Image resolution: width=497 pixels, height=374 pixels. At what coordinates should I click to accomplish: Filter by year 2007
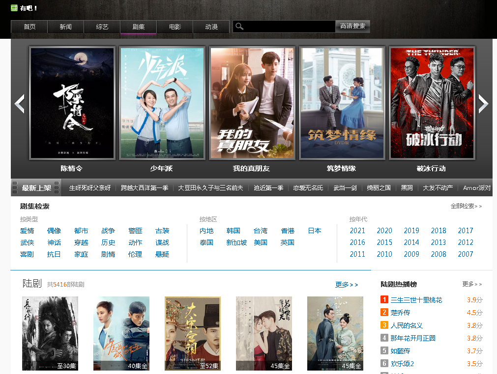tap(466, 254)
